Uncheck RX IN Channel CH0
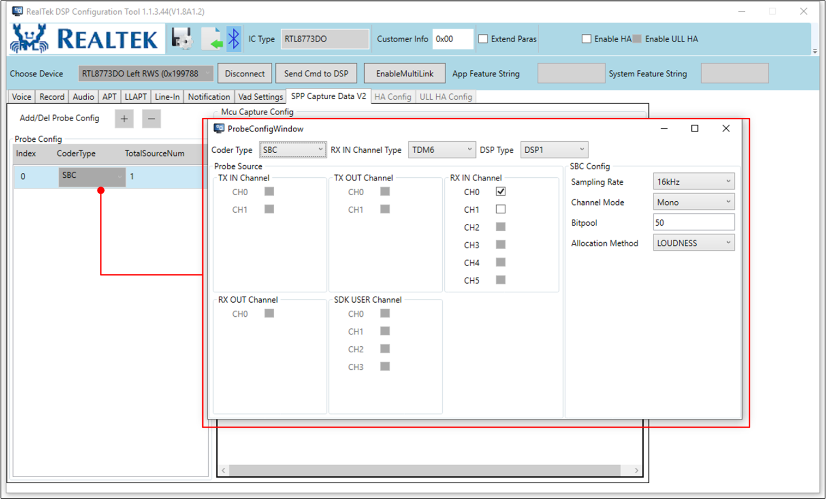Screen dimensions: 826x499 click(501, 191)
